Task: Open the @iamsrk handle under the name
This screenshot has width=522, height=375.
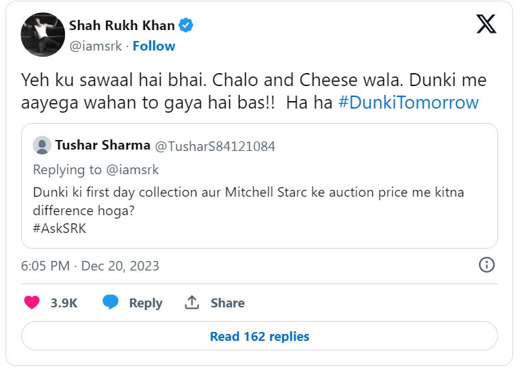Action: click(96, 46)
